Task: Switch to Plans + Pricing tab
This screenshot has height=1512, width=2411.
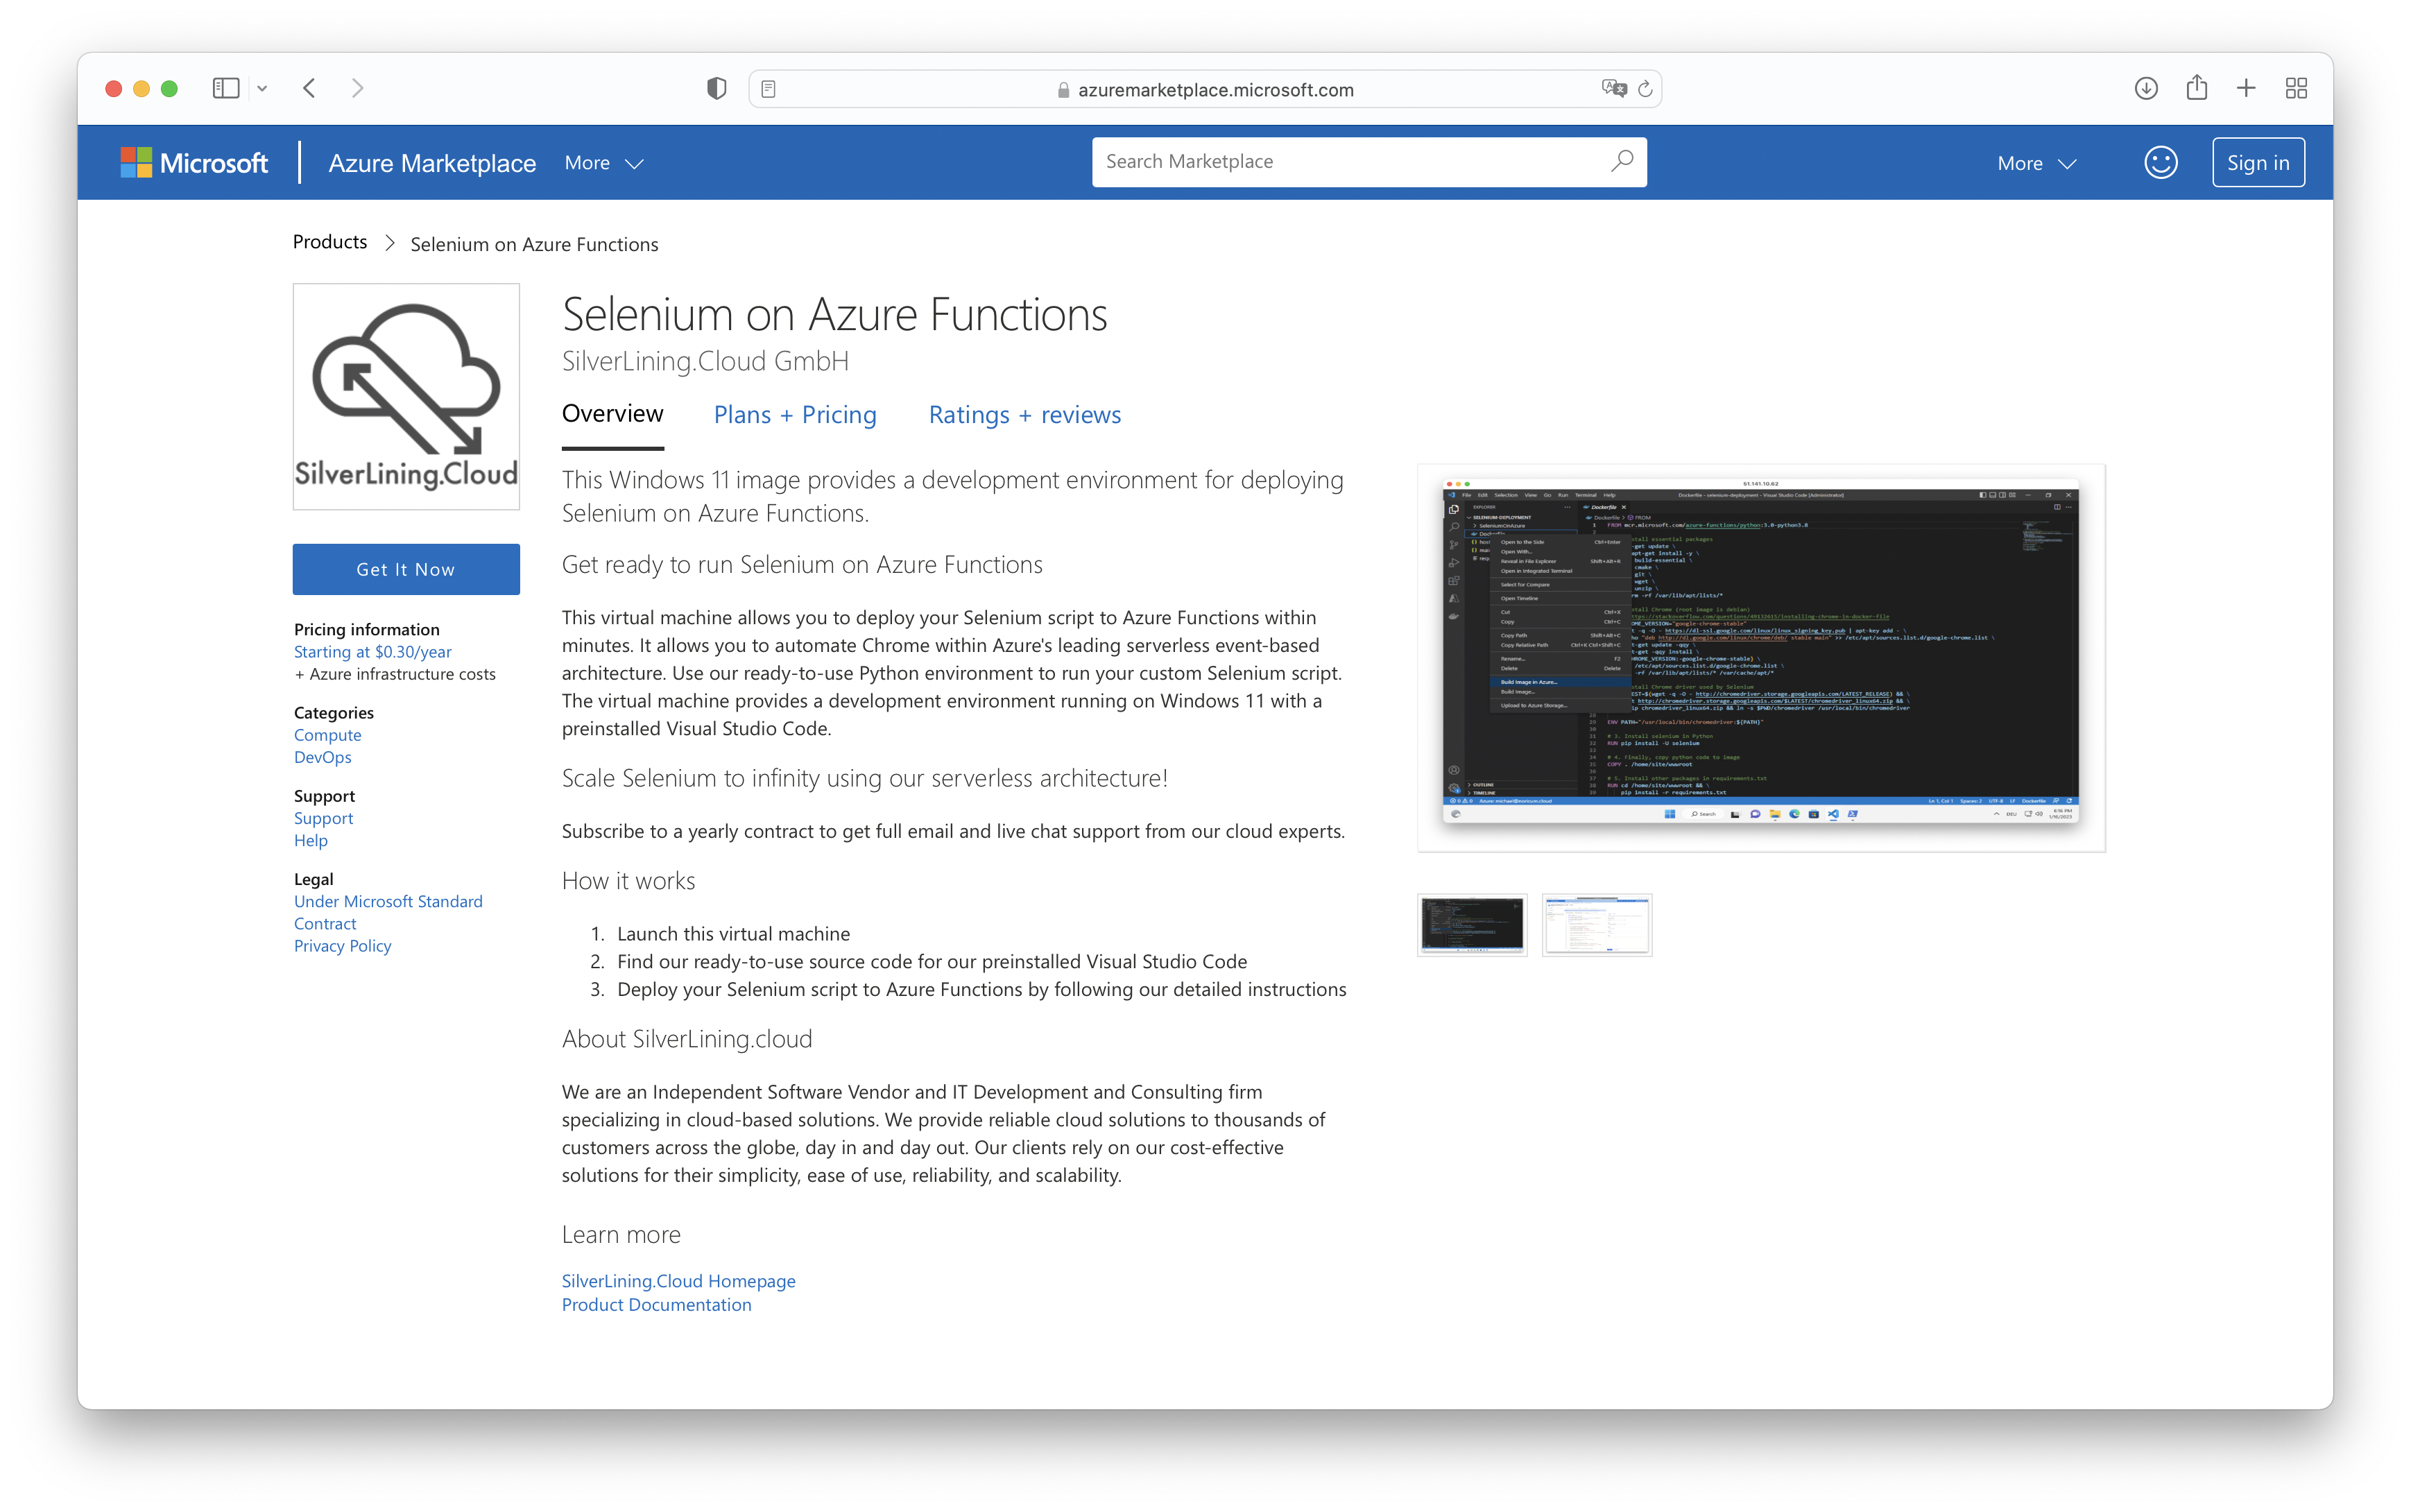Action: coord(795,415)
